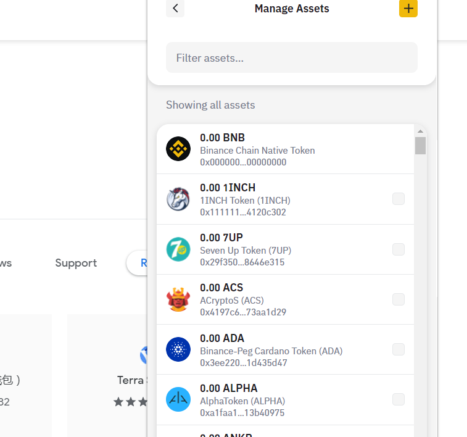Open the Support tab on the page
The height and width of the screenshot is (437, 467).
pos(76,263)
